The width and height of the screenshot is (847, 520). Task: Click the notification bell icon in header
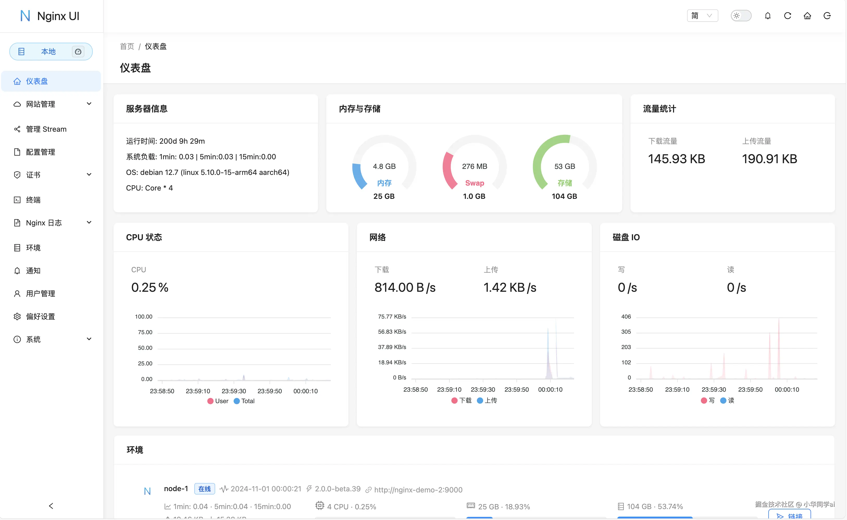[x=768, y=16]
